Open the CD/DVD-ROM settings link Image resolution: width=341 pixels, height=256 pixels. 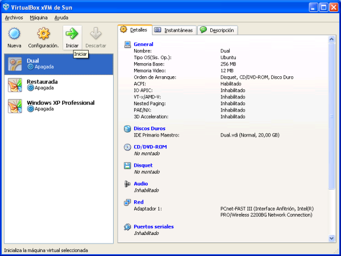[x=150, y=147]
